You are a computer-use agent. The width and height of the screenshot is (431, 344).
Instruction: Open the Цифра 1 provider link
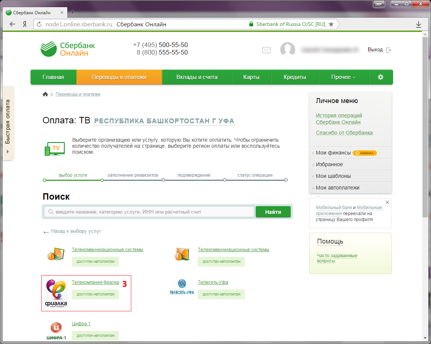tap(81, 324)
